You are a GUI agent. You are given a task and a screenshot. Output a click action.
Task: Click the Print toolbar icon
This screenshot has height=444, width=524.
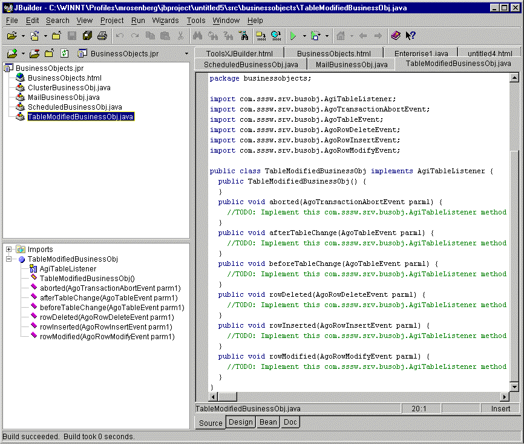tap(102, 36)
